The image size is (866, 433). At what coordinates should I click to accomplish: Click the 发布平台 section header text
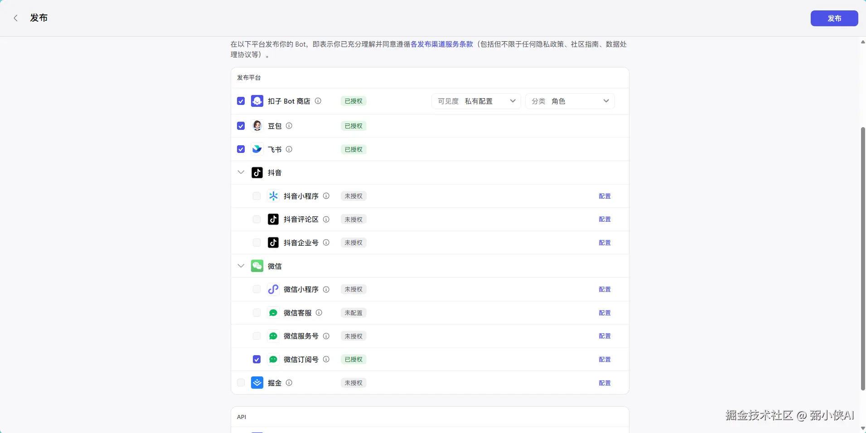249,77
